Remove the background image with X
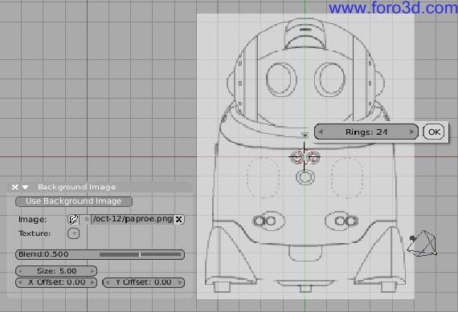Viewport: 458px width, 312px height. (178, 219)
